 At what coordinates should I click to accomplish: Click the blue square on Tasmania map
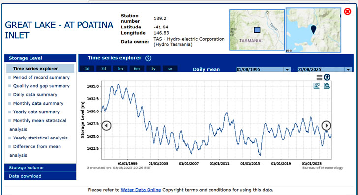coord(257,30)
